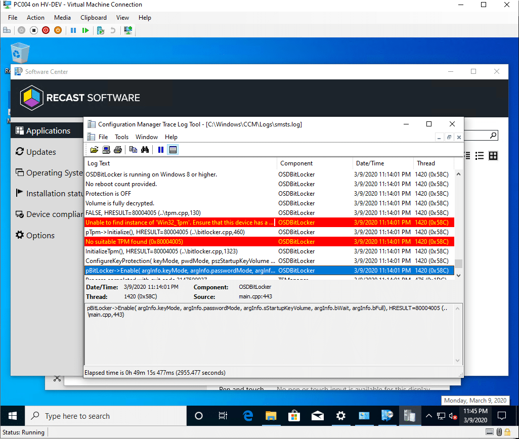Send Ctrl+Alt+Delete to the virtual machine
Screen dimensions: 519x439
(x=7, y=30)
